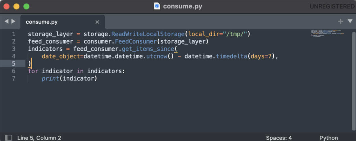The height and width of the screenshot is (141, 356).
Task: Click the minimap code preview
Action: pos(328,34)
